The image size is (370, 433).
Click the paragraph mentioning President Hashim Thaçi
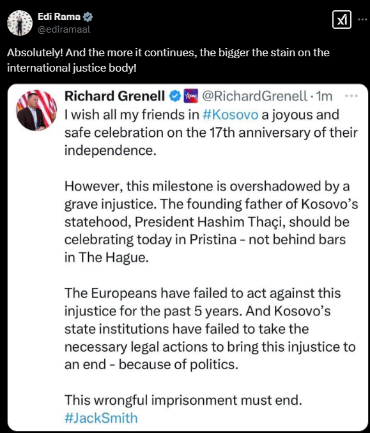(x=212, y=222)
